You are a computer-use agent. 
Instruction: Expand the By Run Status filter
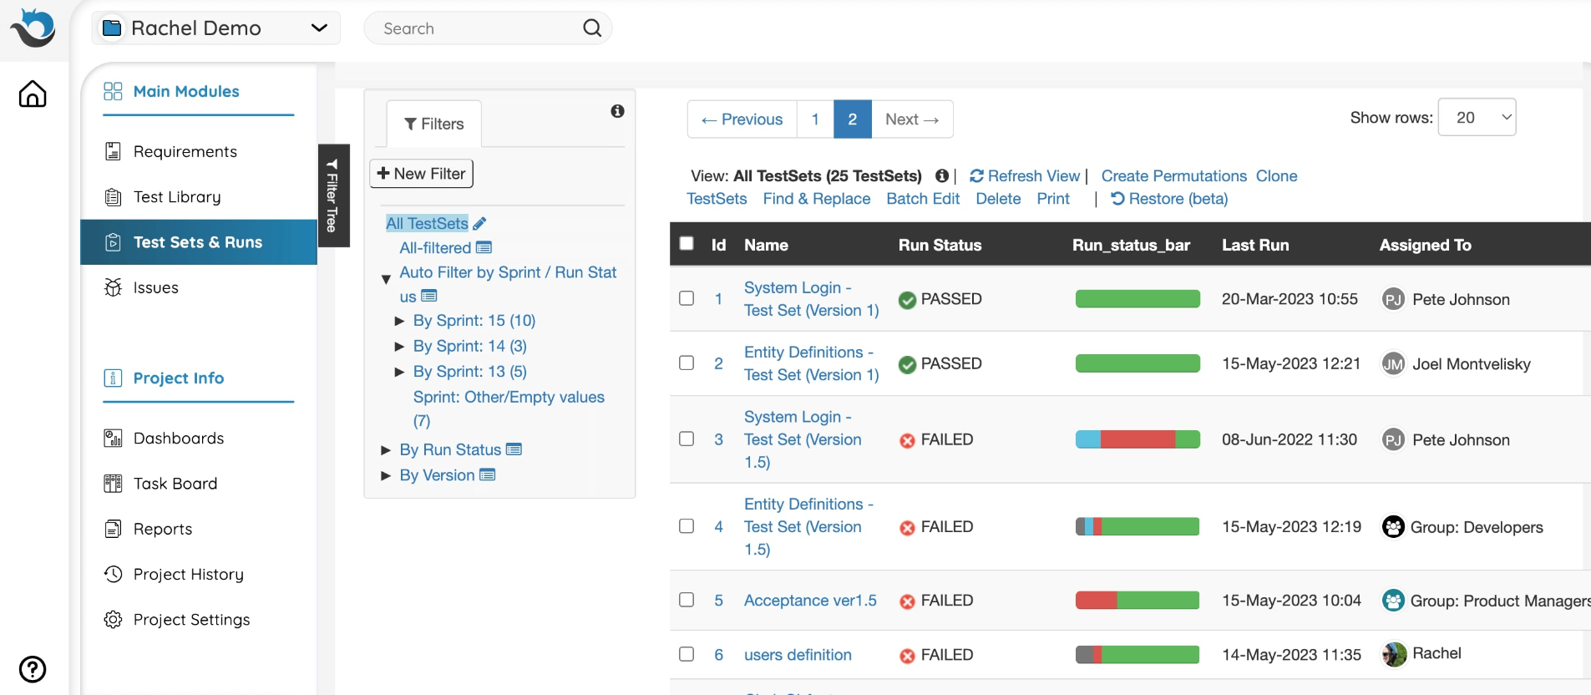[386, 450]
